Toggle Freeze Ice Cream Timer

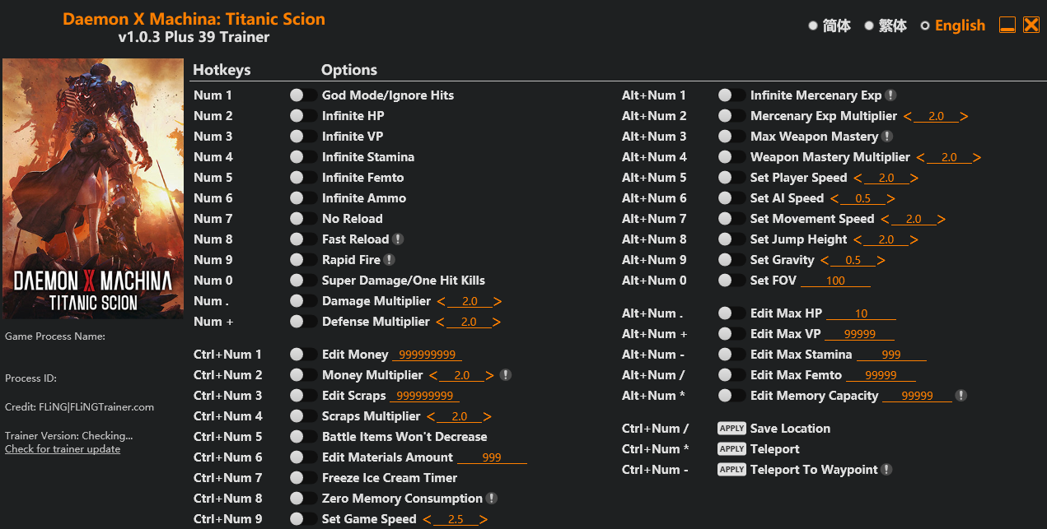point(303,478)
